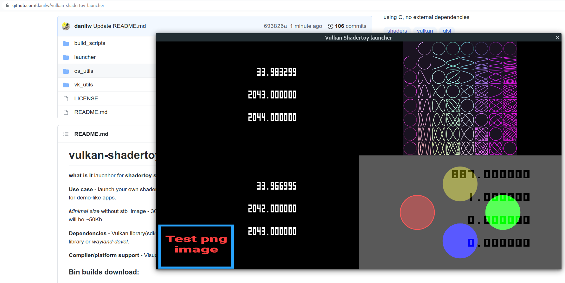Click the bright green circle in shader
The image size is (565, 283).
tap(503, 212)
